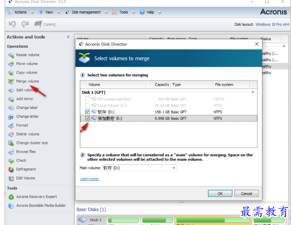Open the View menu
The height and width of the screenshot is (225, 292).
[x=49, y=12]
